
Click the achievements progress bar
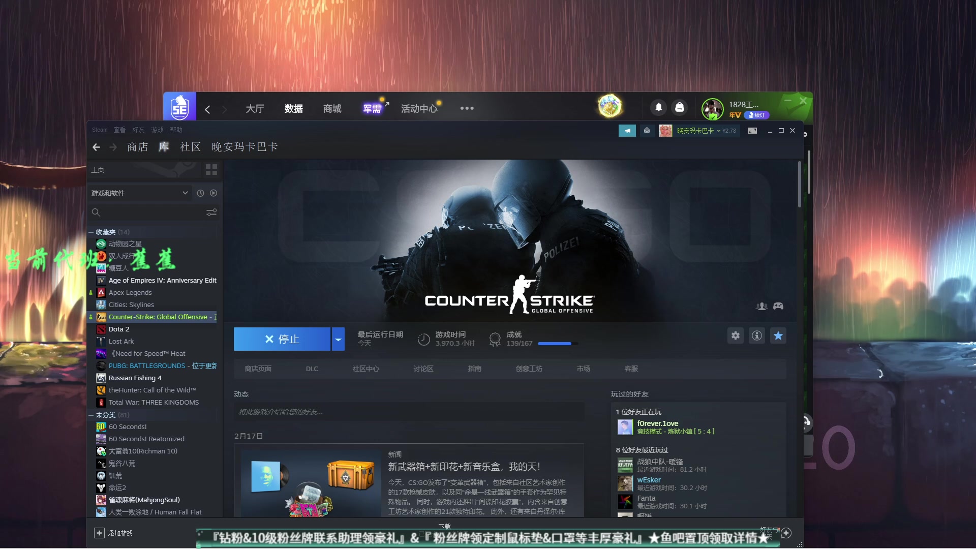[x=558, y=344]
